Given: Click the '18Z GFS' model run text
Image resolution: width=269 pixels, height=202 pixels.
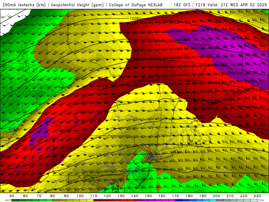Looking at the screenshot, I should 182,5.
